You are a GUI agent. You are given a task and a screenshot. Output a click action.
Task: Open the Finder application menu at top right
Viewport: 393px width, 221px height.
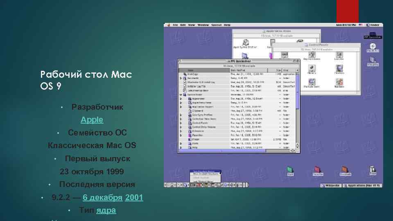373,25
